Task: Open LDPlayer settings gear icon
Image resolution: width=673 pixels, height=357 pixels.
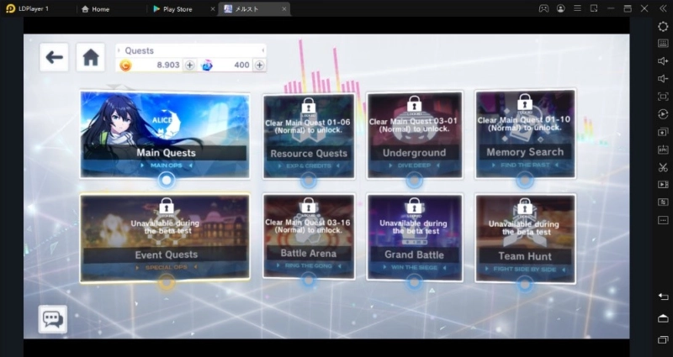Action: click(x=663, y=27)
